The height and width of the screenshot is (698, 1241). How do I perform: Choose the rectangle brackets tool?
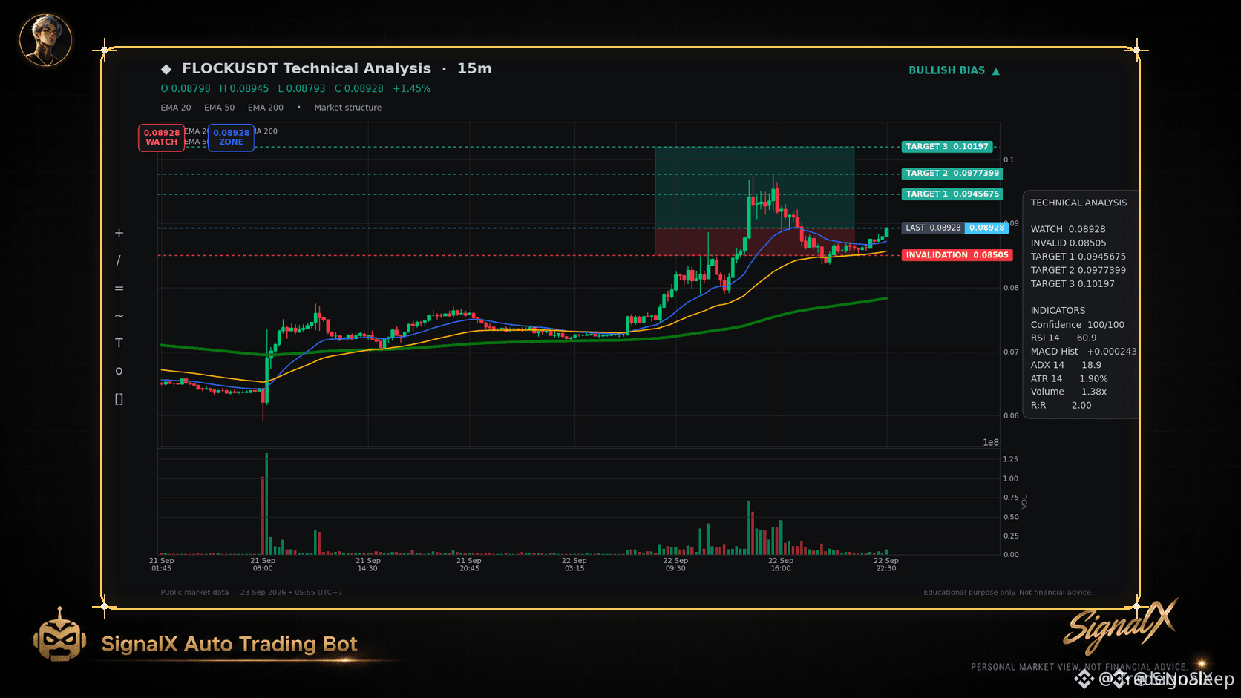pyautogui.click(x=119, y=398)
